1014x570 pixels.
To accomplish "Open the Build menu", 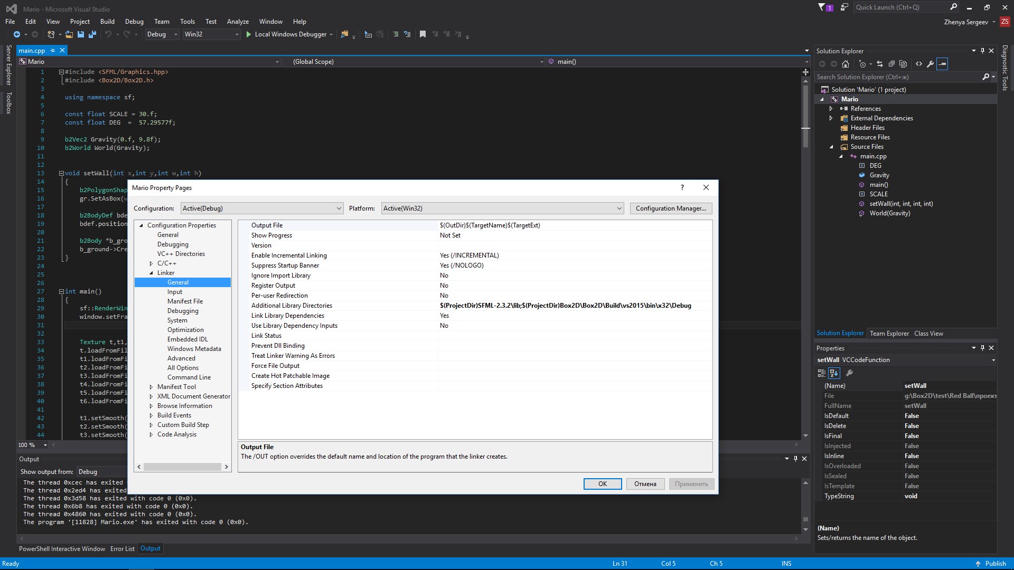I will (x=107, y=22).
